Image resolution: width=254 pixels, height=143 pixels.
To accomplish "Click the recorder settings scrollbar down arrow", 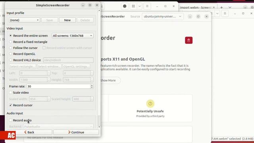I will coord(99,127).
